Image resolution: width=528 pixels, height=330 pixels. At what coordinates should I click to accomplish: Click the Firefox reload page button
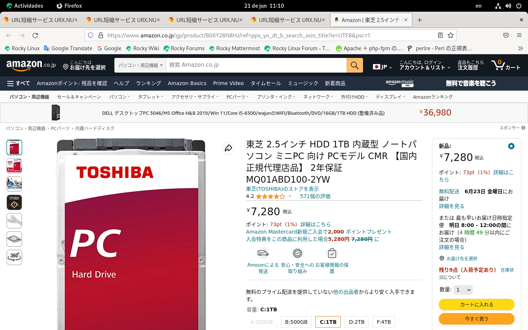pos(35,36)
